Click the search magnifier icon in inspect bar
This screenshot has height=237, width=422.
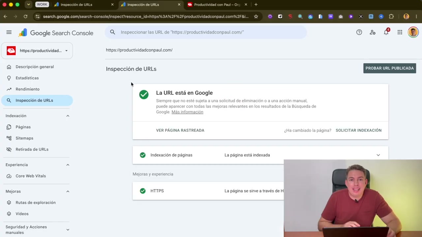point(112,32)
